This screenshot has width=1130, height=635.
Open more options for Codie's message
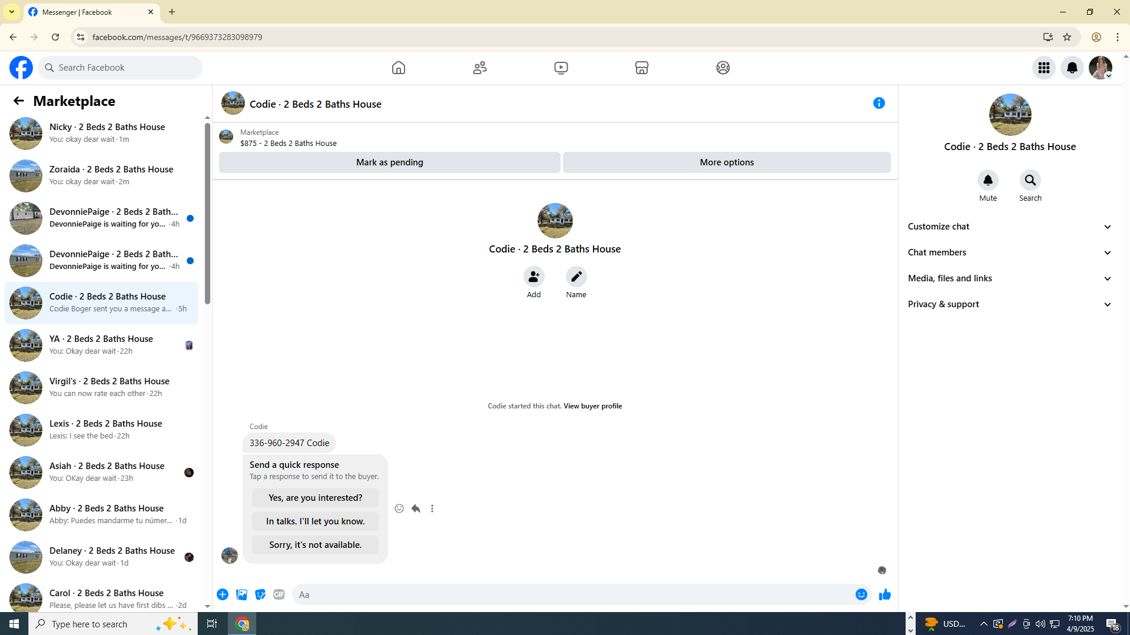point(432,508)
